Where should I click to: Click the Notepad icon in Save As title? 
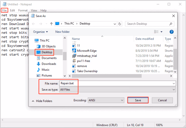(x=33, y=16)
